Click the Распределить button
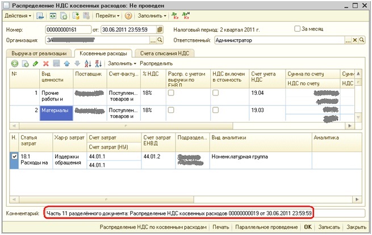 point(156,64)
